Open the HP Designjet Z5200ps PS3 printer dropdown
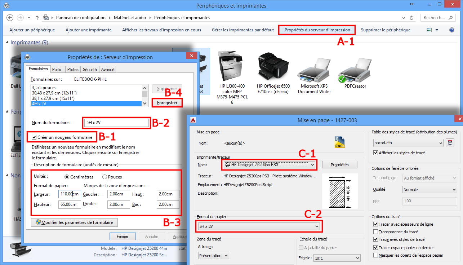This screenshot has height=265, width=463. click(x=269, y=165)
